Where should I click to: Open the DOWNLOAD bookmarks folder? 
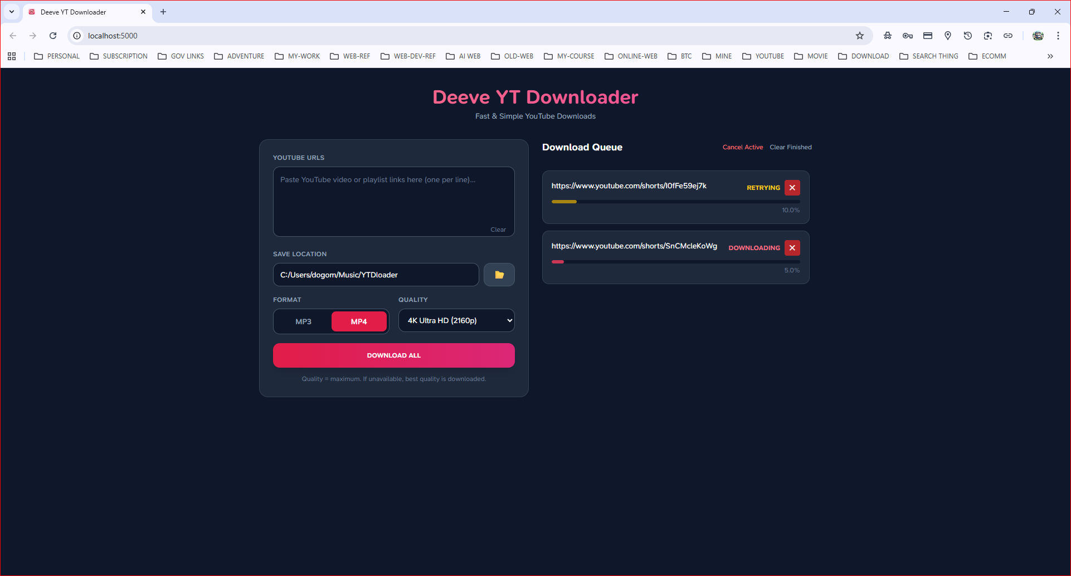(864, 56)
